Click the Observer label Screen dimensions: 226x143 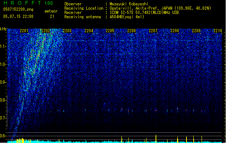coord(73,4)
